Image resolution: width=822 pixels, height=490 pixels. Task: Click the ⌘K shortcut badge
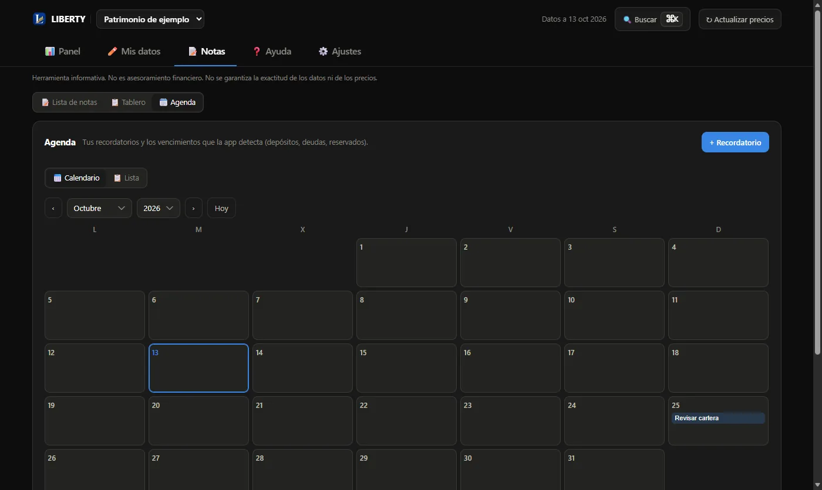point(672,19)
